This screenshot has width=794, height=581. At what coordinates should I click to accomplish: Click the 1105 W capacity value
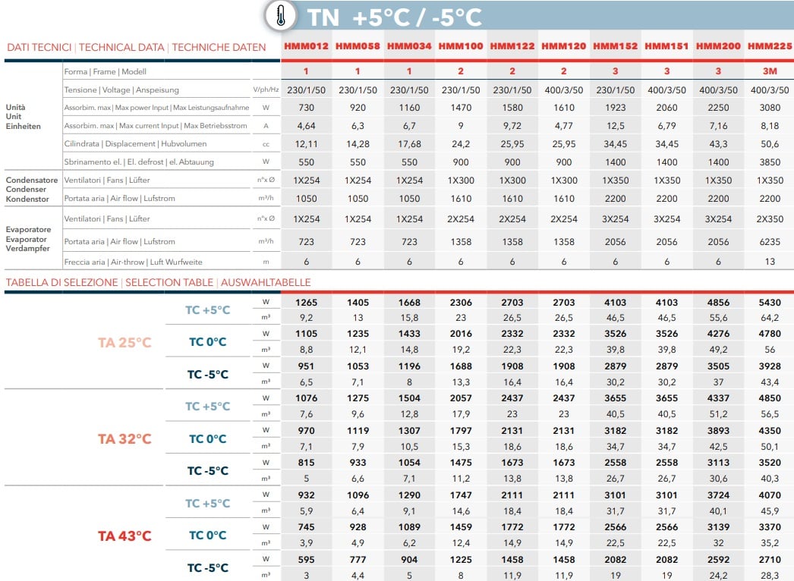click(x=306, y=334)
